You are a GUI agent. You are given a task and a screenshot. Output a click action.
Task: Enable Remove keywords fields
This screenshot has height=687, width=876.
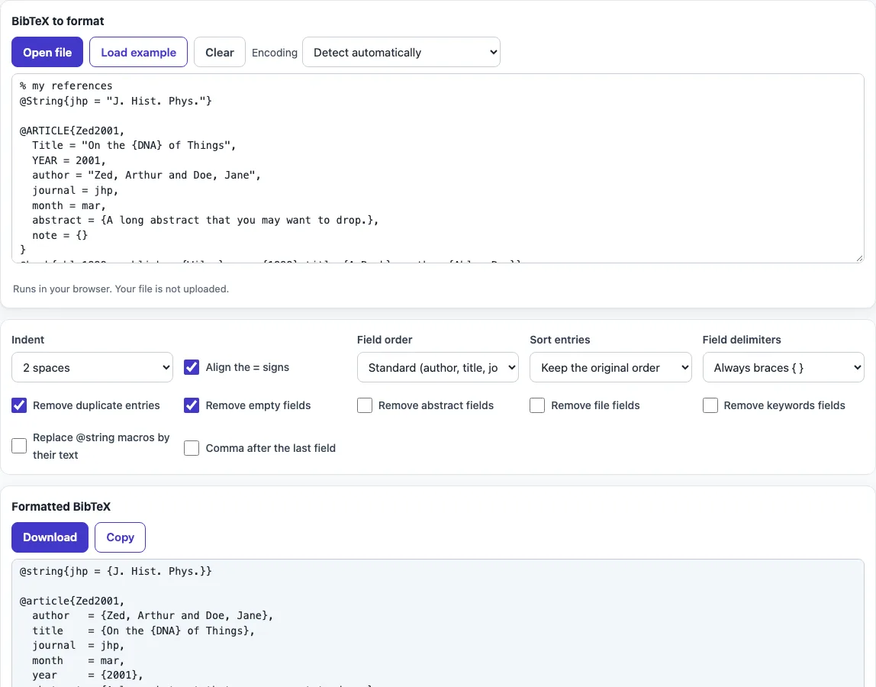coord(710,405)
